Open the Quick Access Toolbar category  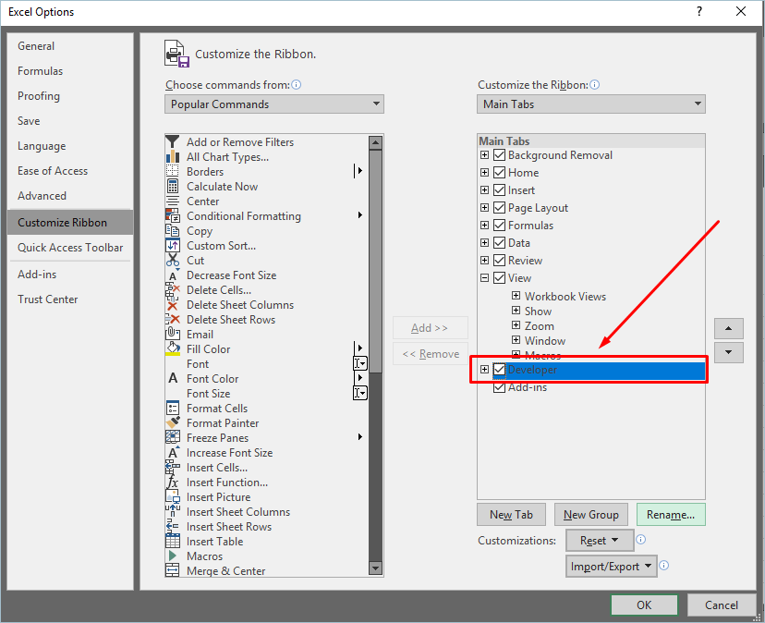[x=70, y=248]
